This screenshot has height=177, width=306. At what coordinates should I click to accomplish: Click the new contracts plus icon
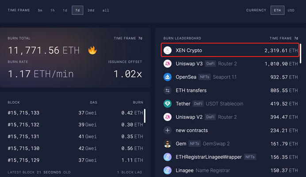[x=168, y=130]
